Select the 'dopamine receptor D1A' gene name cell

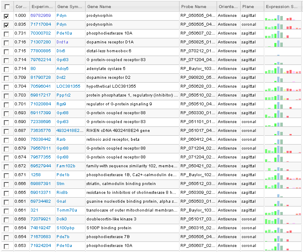tap(110, 42)
